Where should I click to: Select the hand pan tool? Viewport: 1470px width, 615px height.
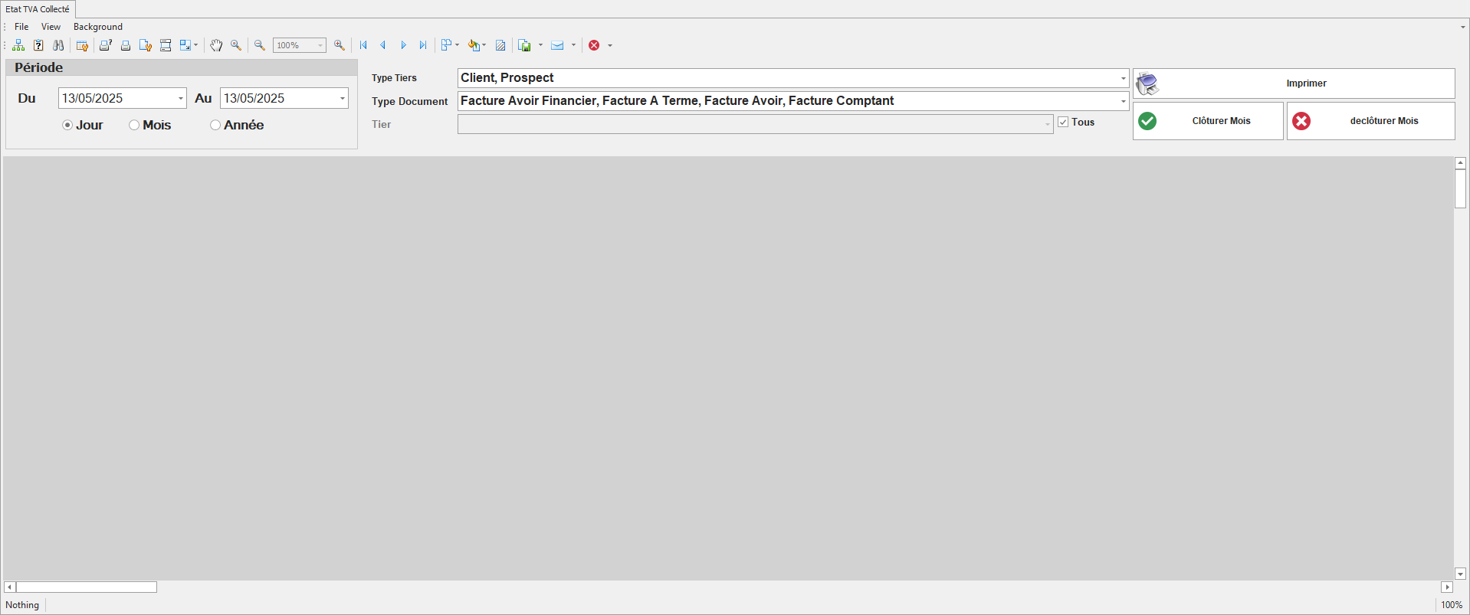[216, 46]
